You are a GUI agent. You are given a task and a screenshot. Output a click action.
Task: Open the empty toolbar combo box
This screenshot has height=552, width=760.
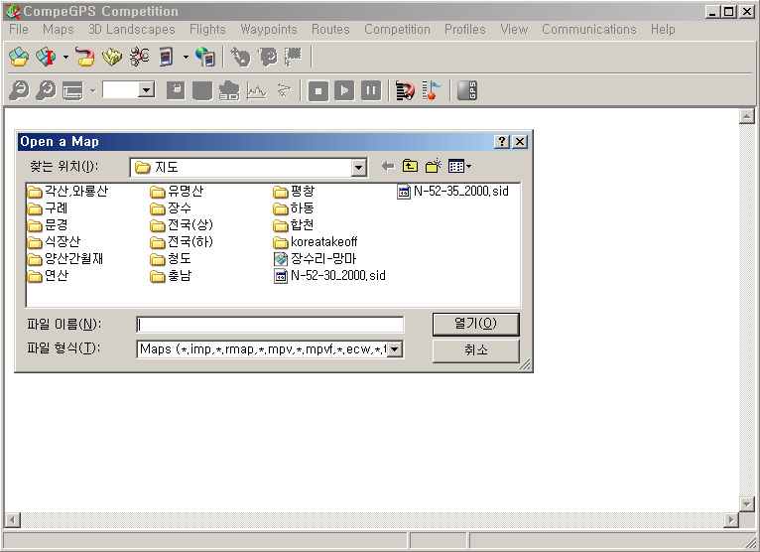pyautogui.click(x=146, y=89)
